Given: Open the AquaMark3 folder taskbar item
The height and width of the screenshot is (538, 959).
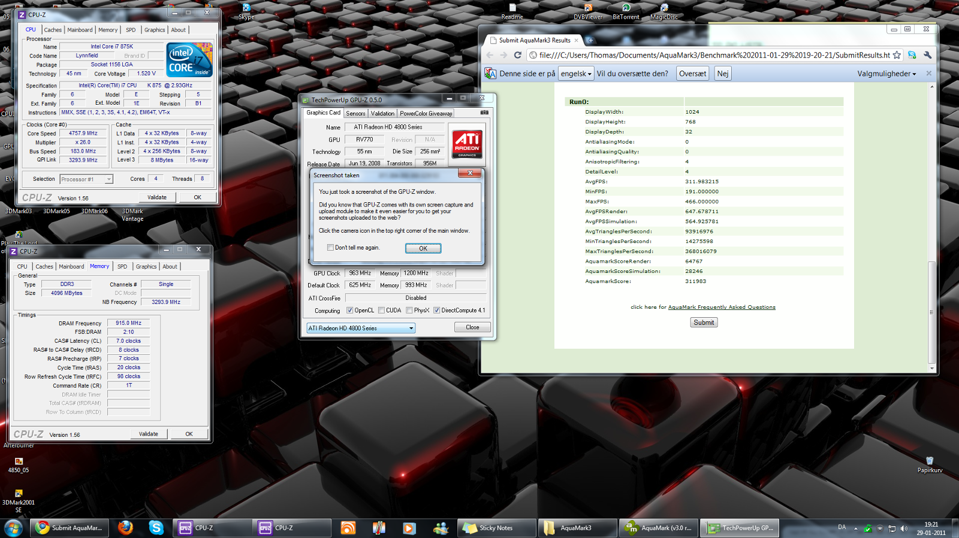Looking at the screenshot, I should (577, 528).
